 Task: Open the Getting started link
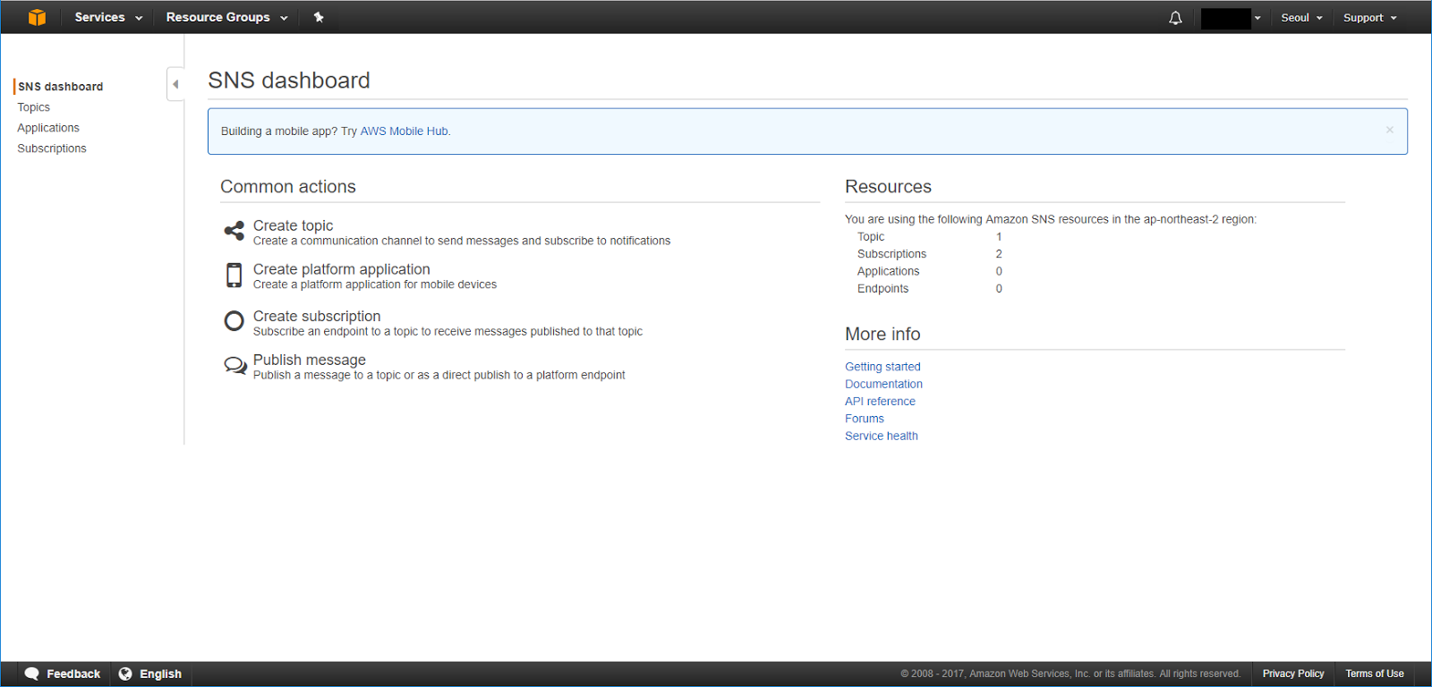(882, 367)
